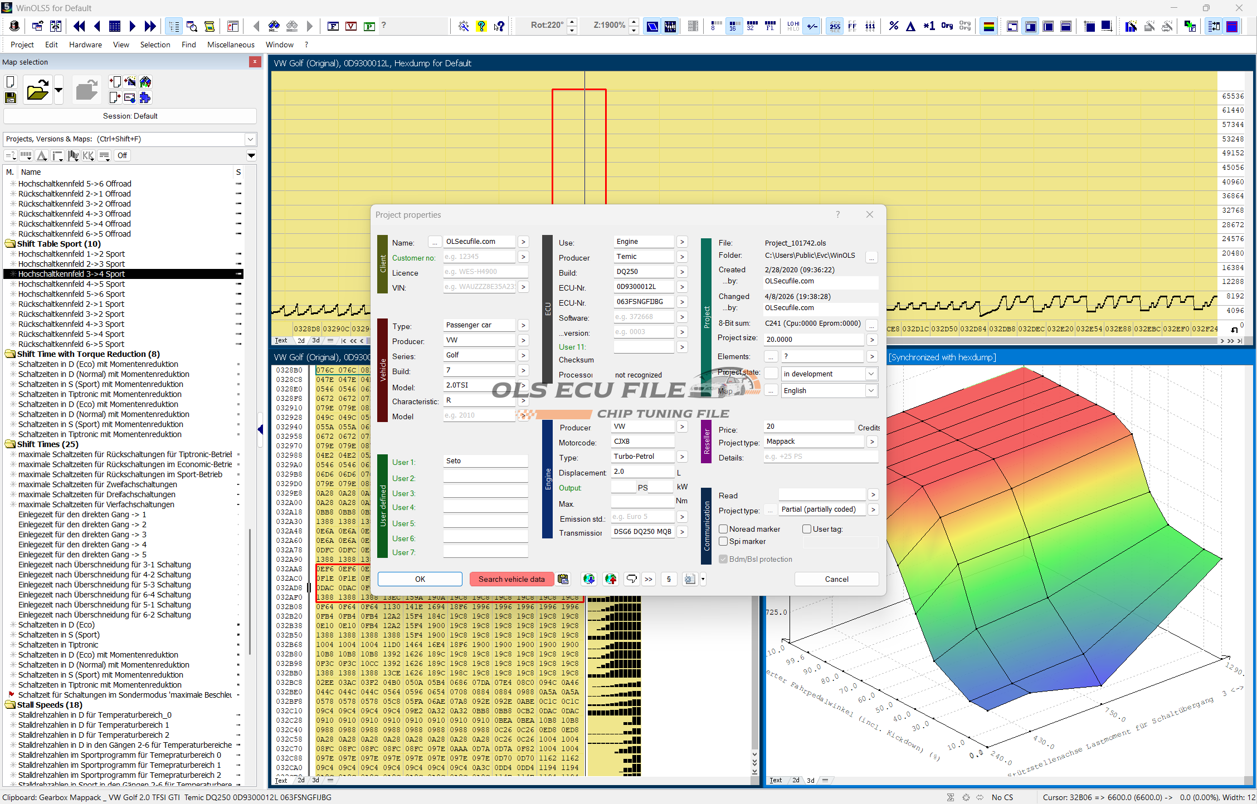Click the yellow question mark help icon
The height and width of the screenshot is (804, 1257).
click(481, 26)
